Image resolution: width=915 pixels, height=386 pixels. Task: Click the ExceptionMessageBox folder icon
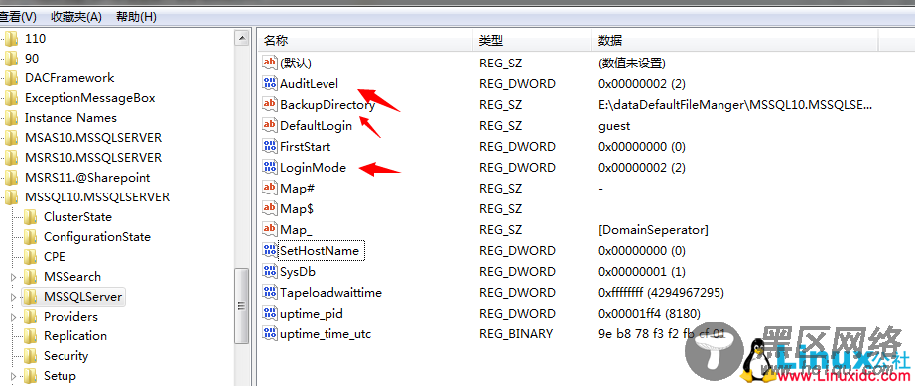[x=12, y=98]
